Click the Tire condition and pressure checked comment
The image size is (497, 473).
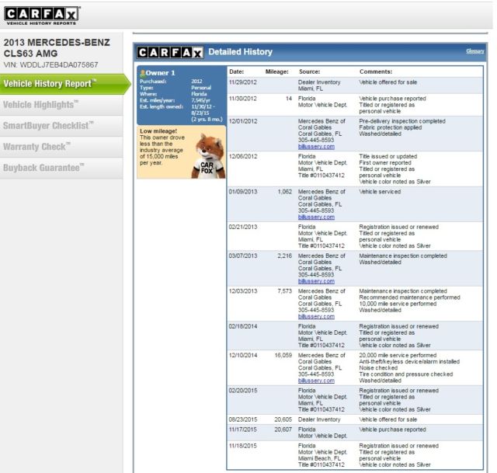pyautogui.click(x=405, y=374)
